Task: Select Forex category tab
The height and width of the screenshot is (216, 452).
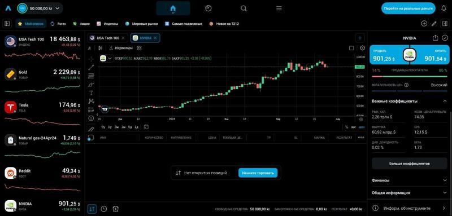Action: tap(58, 24)
